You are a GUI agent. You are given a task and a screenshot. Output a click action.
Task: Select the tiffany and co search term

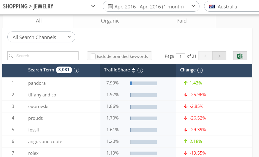(x=42, y=95)
